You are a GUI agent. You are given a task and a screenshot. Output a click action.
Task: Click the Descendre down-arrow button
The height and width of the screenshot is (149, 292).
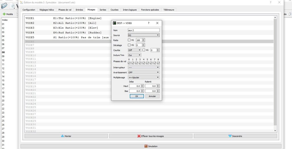coord(235,136)
